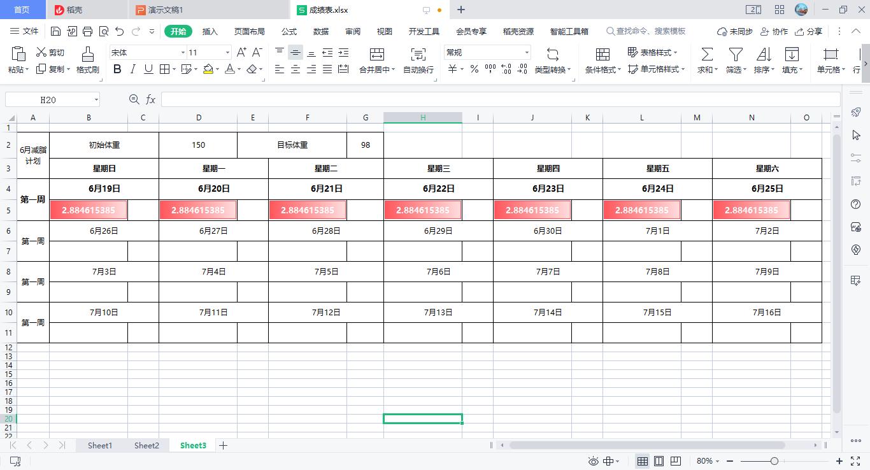
Task: Open the 文件 file menu
Action: 25,31
